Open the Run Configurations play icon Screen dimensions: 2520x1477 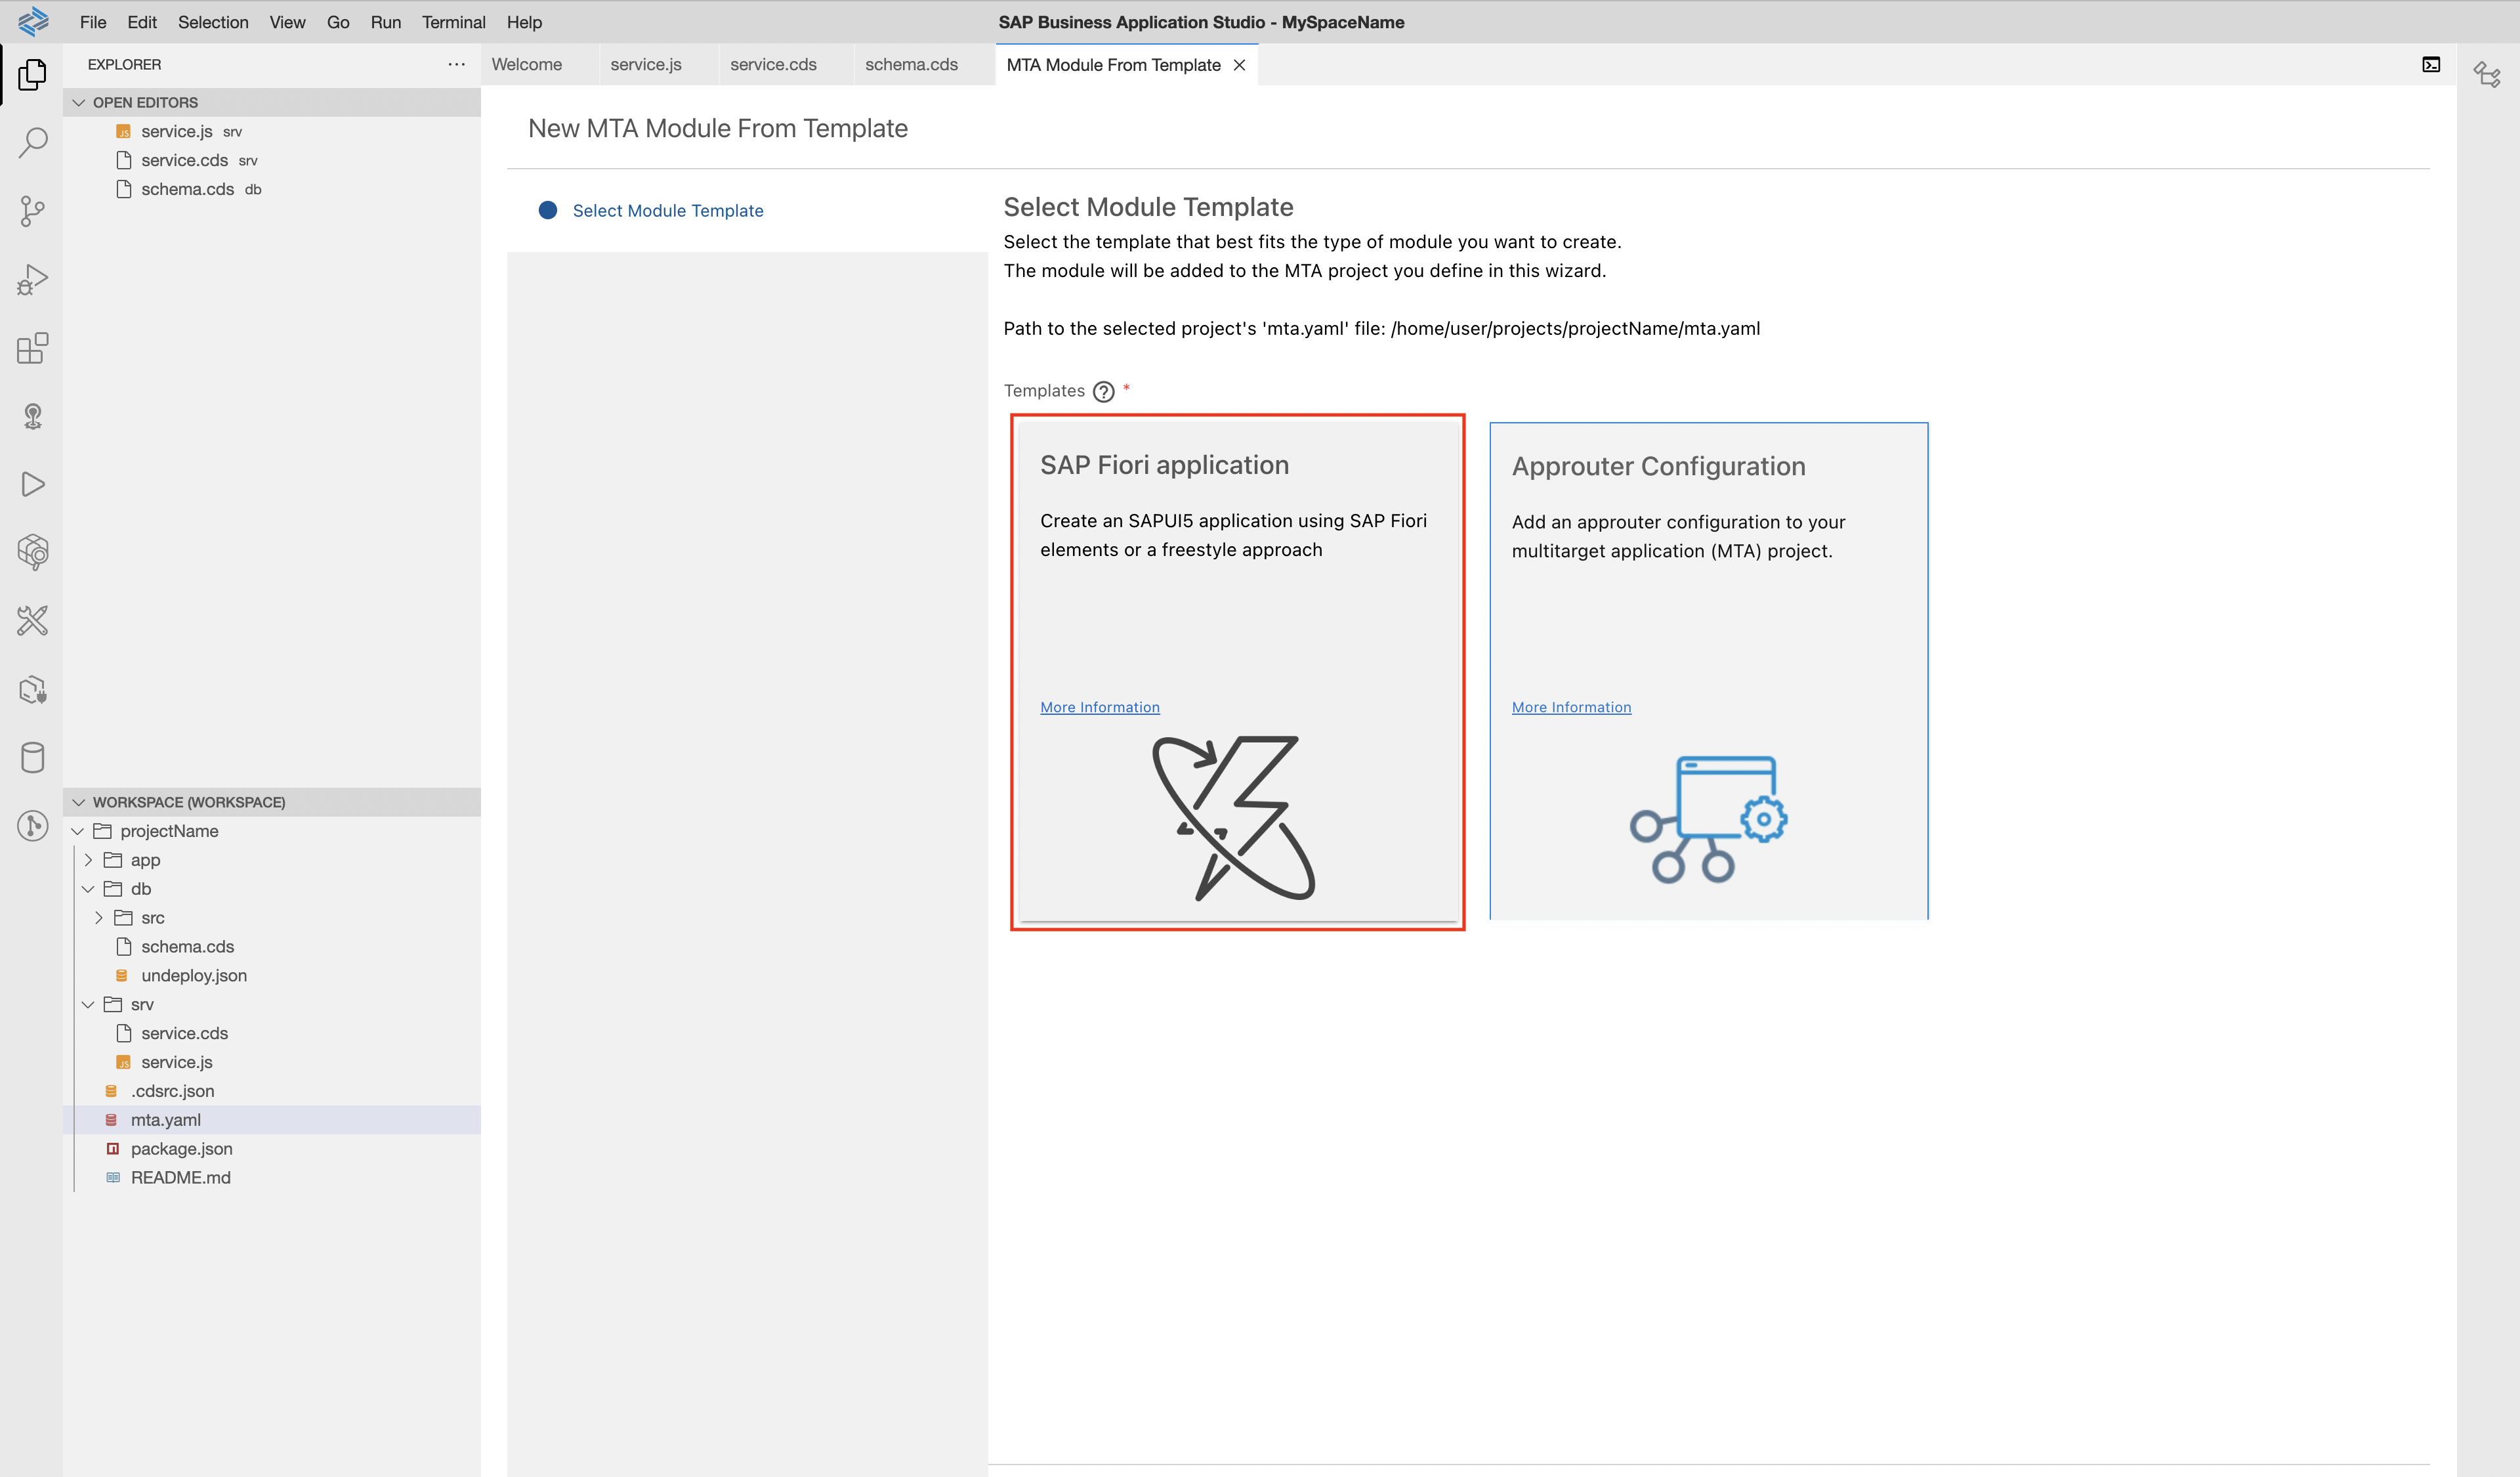click(32, 484)
